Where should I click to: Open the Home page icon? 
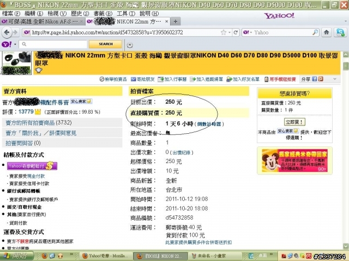(326, 33)
